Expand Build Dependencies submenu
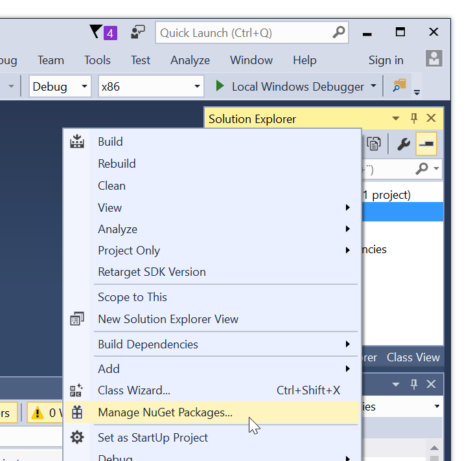The image size is (471, 461). (x=211, y=344)
